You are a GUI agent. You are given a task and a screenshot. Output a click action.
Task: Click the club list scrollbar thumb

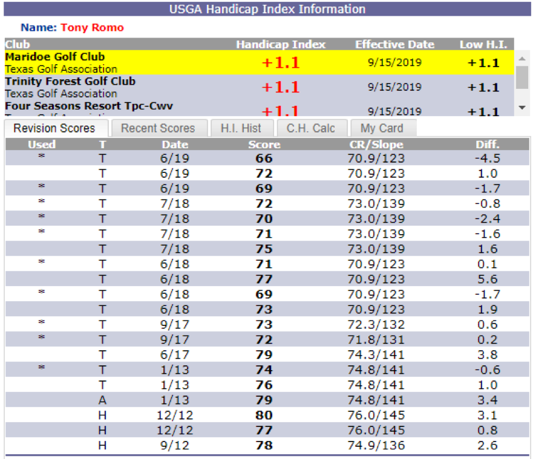(x=522, y=76)
